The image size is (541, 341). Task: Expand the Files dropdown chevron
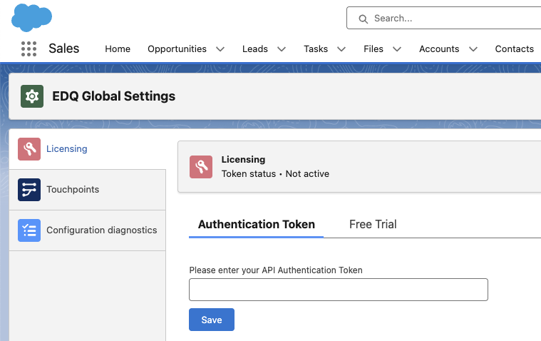click(x=397, y=49)
